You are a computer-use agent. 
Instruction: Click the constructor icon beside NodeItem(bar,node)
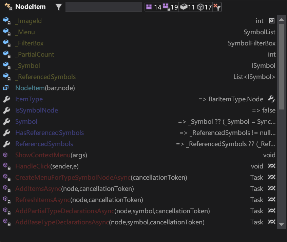tap(6, 88)
